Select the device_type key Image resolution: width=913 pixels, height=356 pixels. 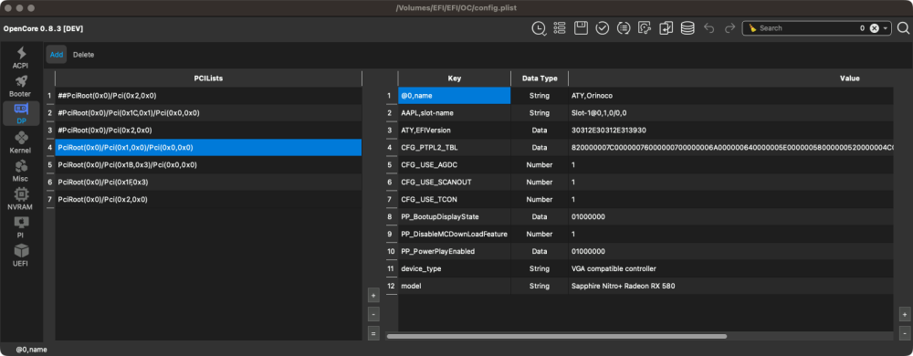[x=454, y=269]
